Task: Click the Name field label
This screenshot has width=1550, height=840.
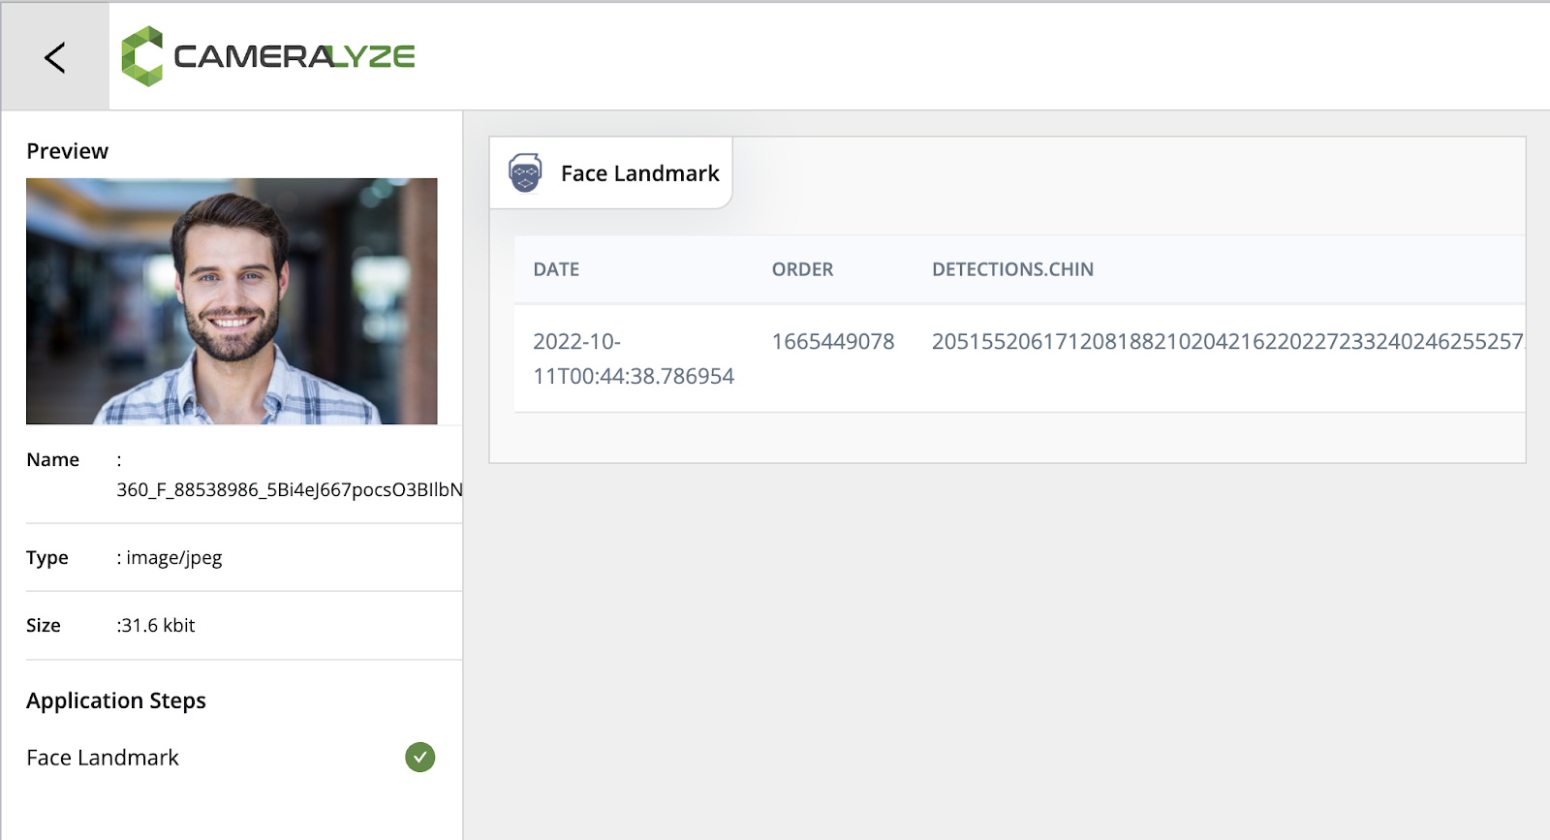Action: click(53, 459)
